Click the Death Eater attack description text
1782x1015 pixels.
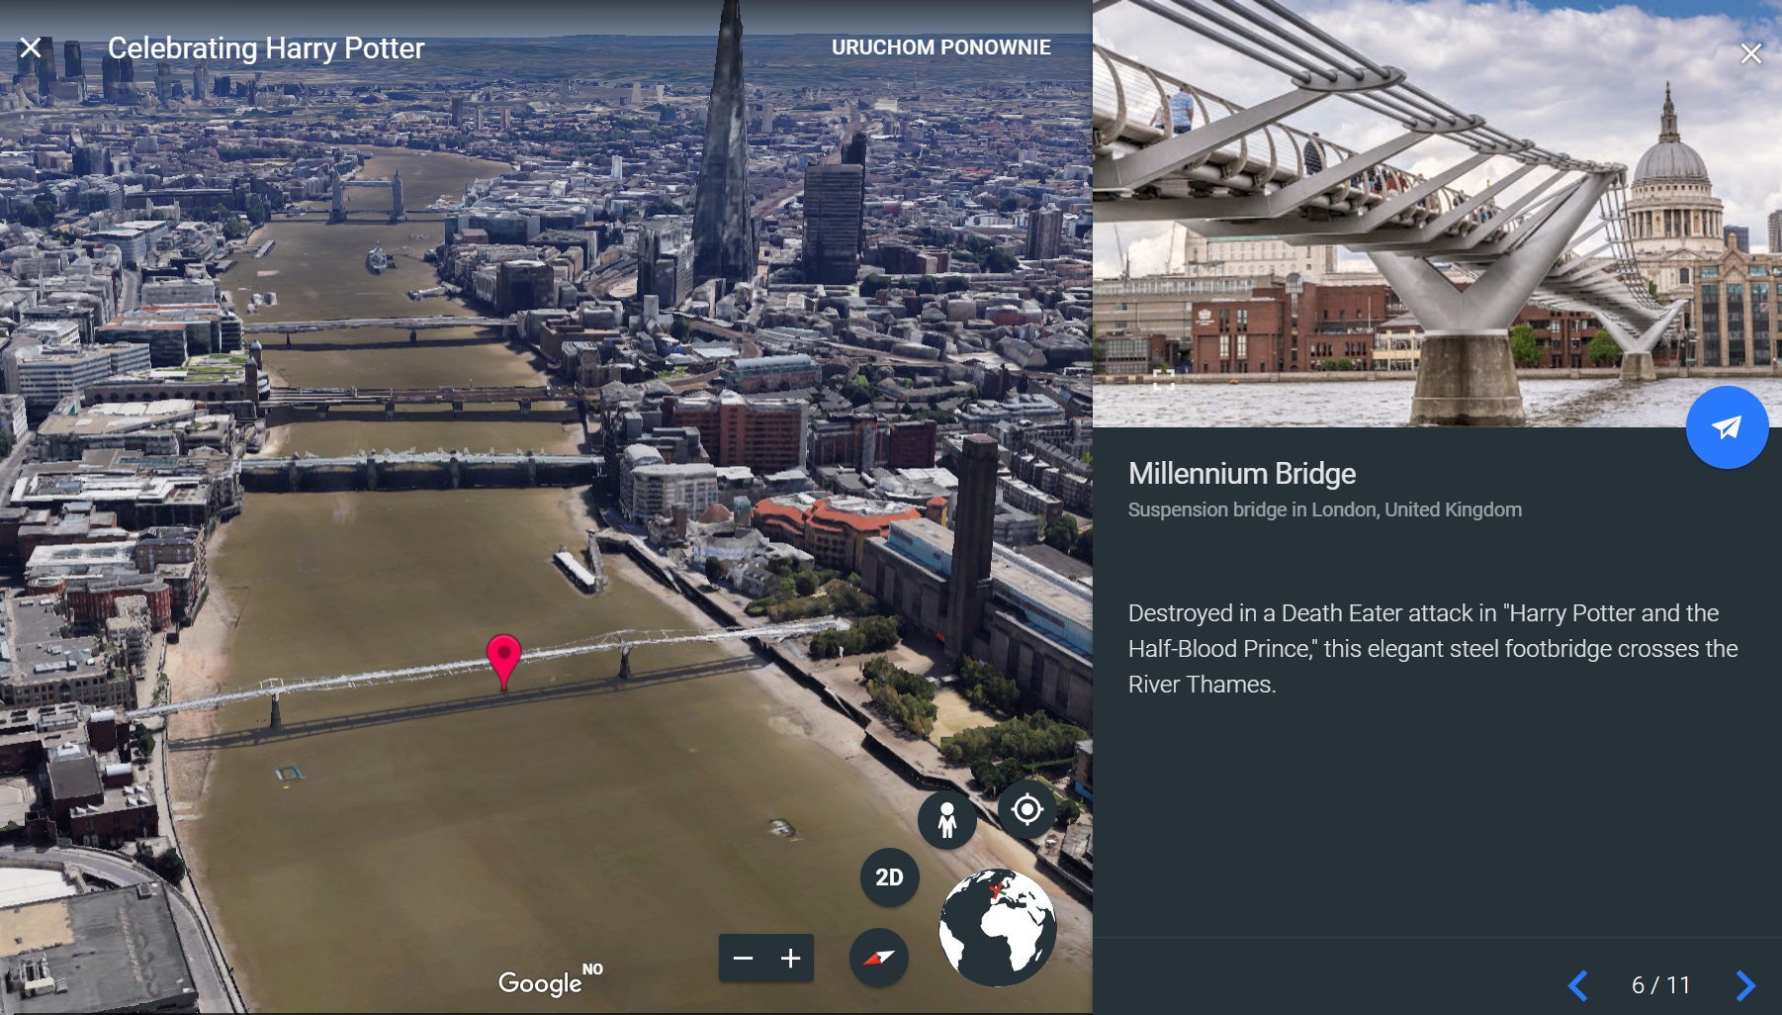[x=1433, y=649]
